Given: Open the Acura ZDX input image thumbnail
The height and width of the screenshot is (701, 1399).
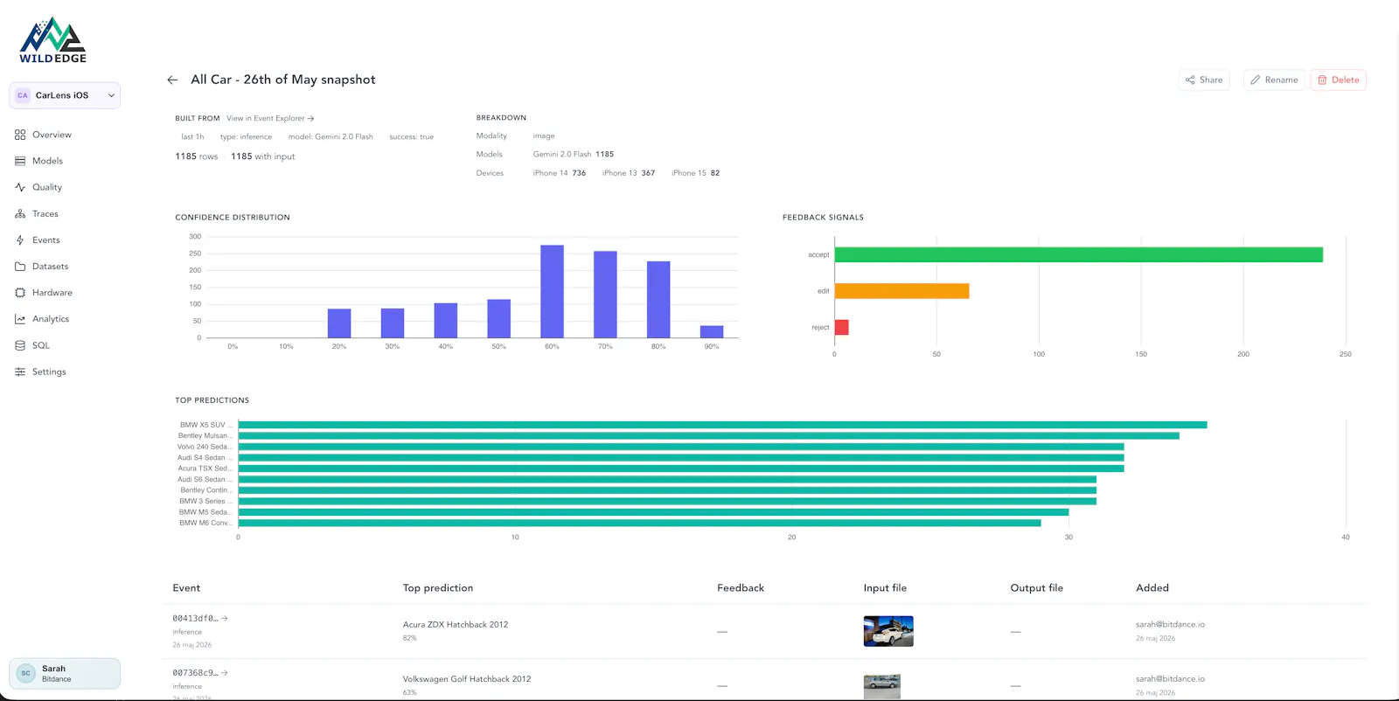Looking at the screenshot, I should (888, 631).
